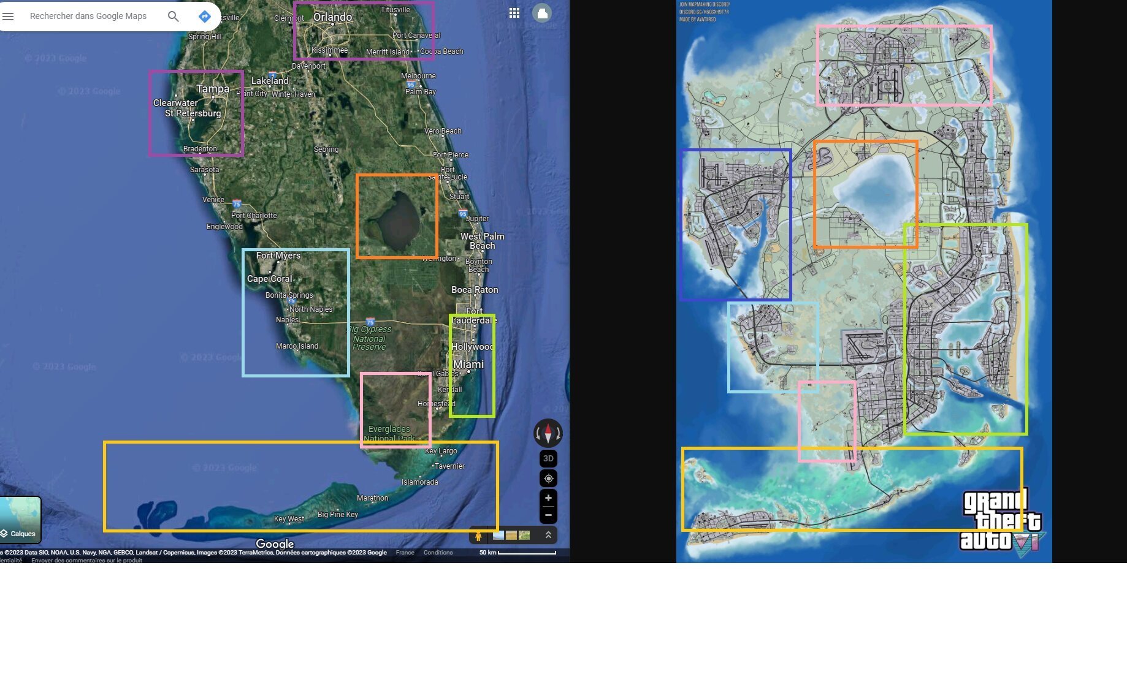Select the Boca Raton label

click(x=475, y=290)
